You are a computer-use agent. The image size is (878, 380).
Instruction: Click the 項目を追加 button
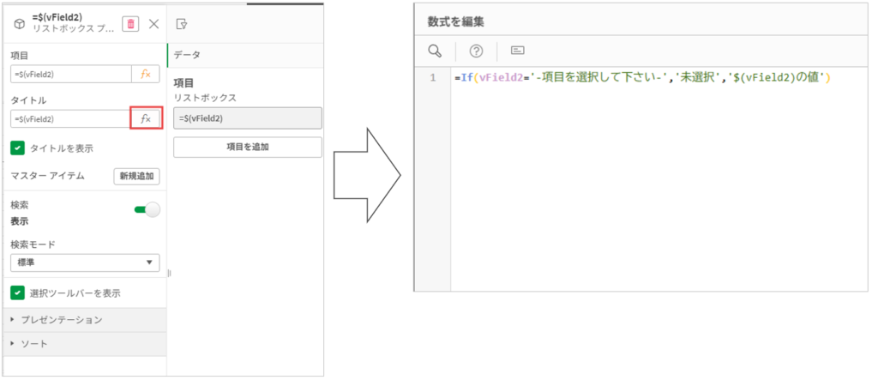[247, 147]
